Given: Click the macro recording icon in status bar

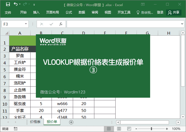Looking at the screenshot, I should (15, 129).
